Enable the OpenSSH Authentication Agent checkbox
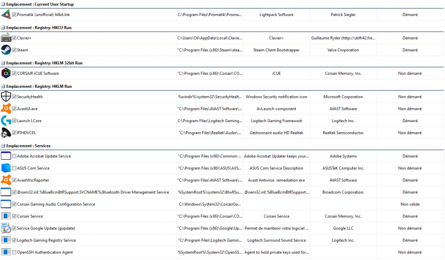This screenshot has height=260, width=445. pyautogui.click(x=14, y=252)
